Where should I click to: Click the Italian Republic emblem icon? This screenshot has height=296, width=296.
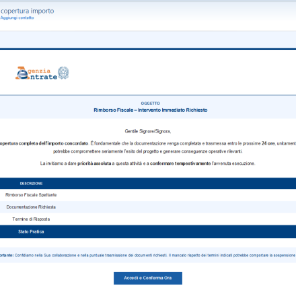click(x=63, y=73)
